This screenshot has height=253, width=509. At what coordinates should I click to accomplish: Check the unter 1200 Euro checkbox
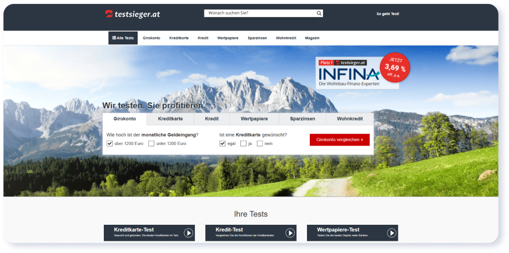tap(152, 143)
